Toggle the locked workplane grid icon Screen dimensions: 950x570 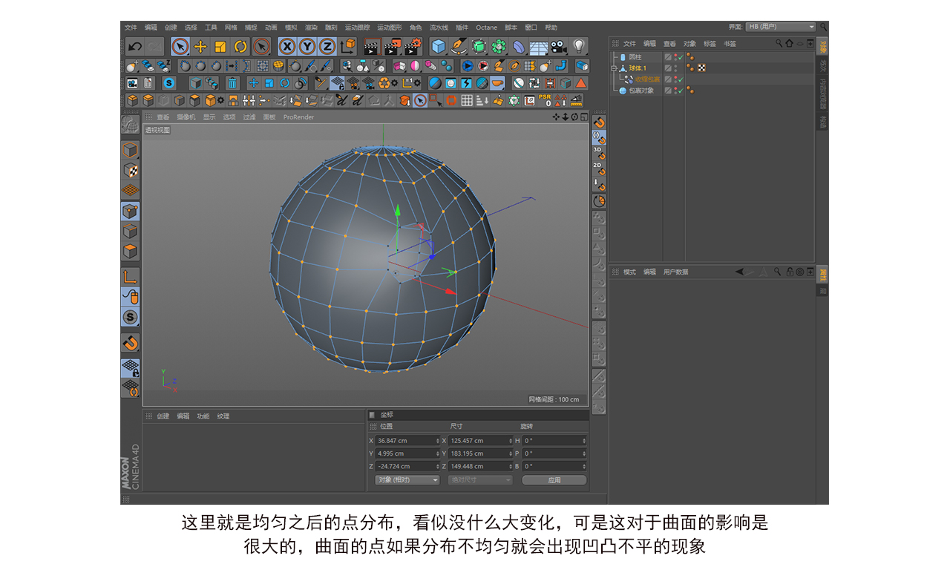tap(131, 368)
